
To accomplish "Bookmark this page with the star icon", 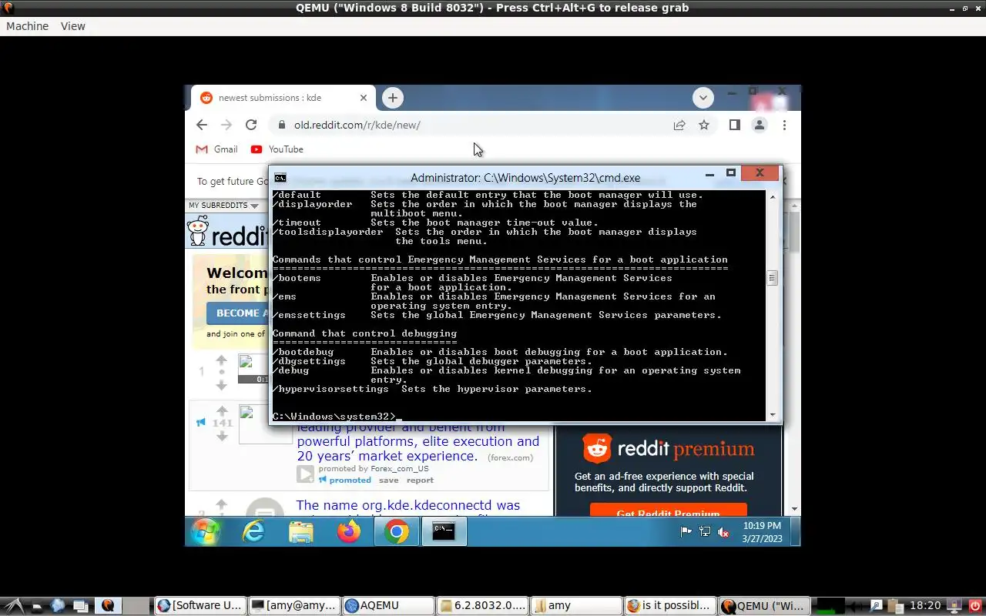I will click(x=704, y=125).
